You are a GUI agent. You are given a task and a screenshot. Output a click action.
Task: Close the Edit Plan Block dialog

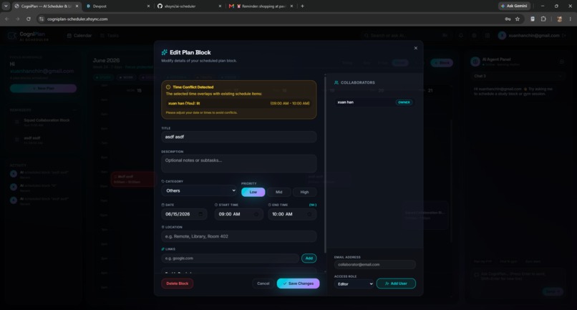(x=416, y=48)
